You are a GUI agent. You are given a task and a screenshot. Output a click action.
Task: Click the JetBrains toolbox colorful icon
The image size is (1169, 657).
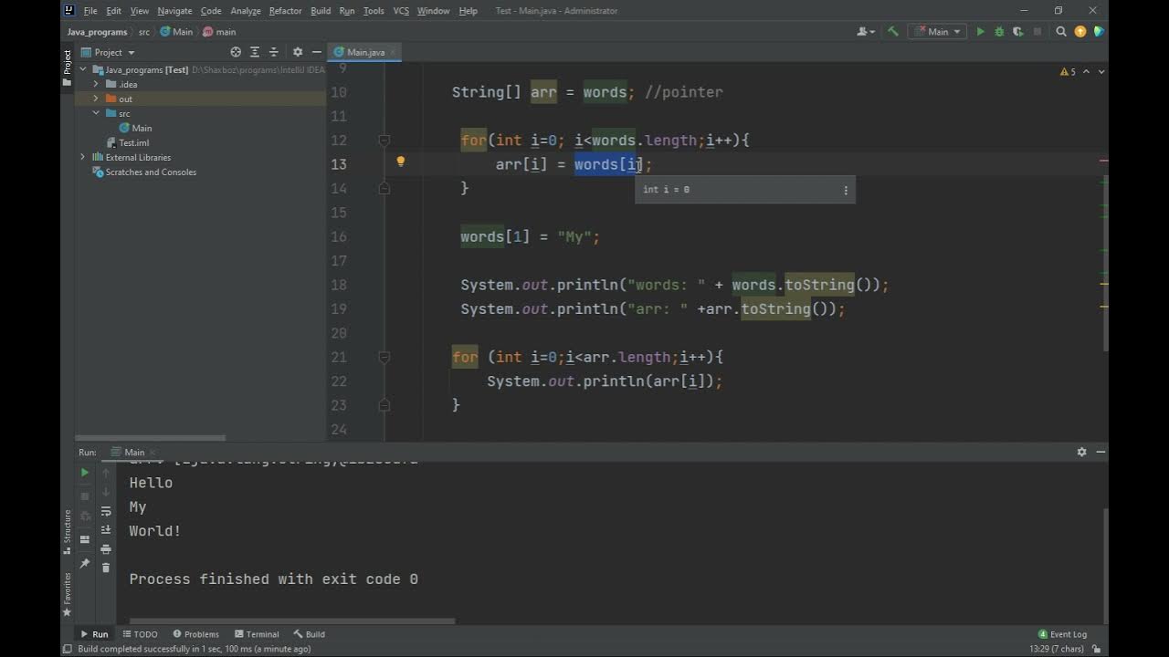(x=1099, y=31)
